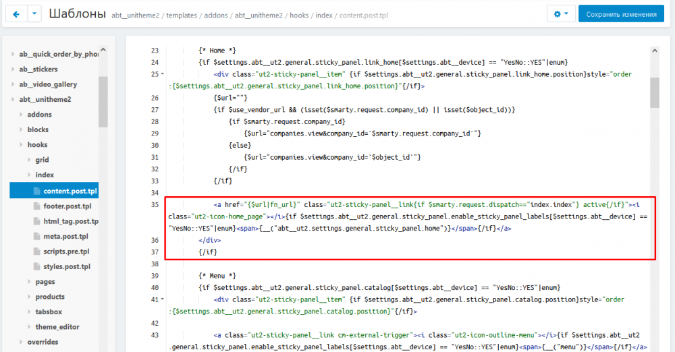Expand the blocks folder
The width and height of the screenshot is (675, 352).
tap(21, 129)
